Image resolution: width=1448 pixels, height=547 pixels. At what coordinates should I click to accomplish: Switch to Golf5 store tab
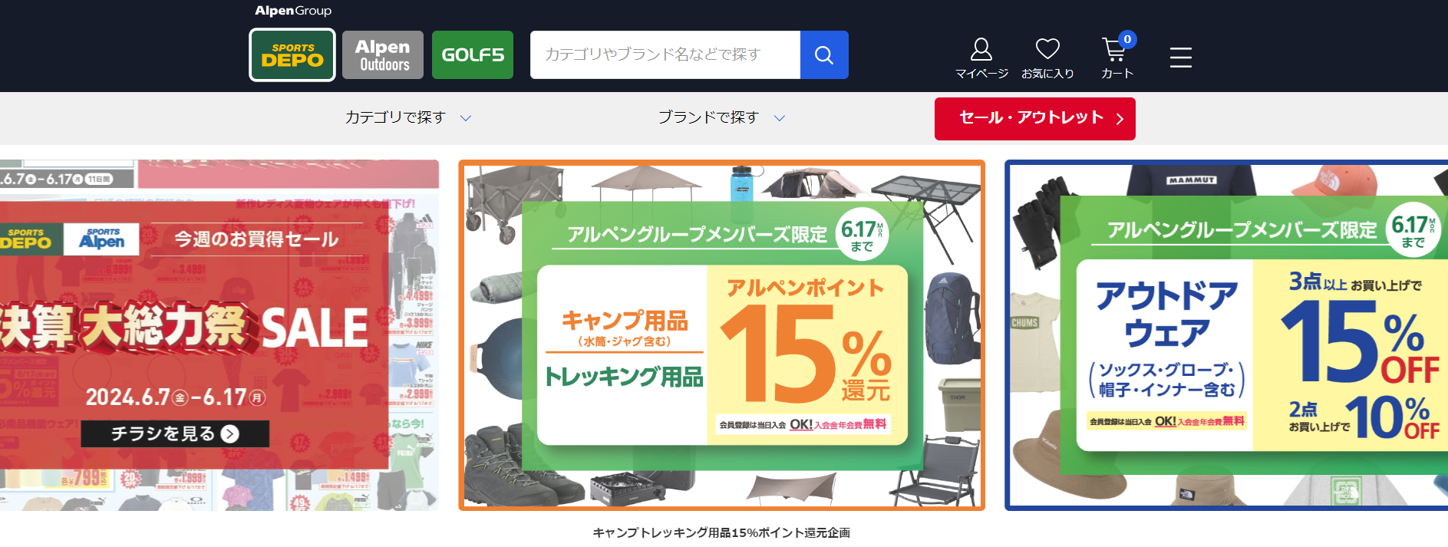[473, 54]
